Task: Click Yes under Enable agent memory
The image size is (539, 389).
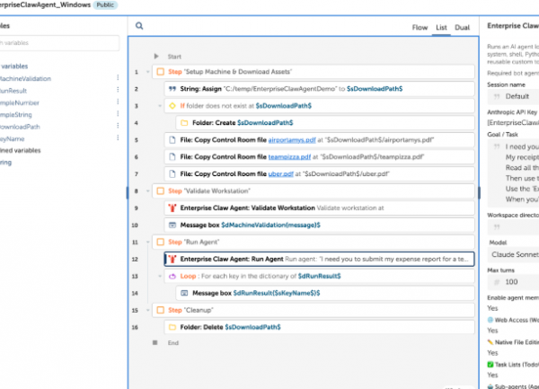Action: (x=492, y=308)
